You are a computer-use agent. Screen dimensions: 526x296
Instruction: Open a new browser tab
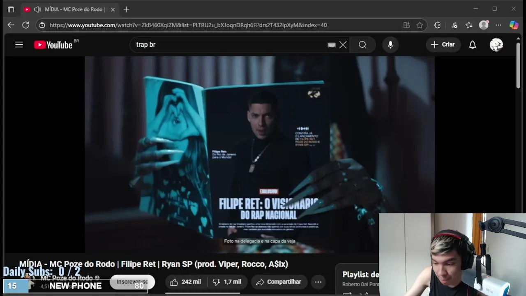pos(126,9)
